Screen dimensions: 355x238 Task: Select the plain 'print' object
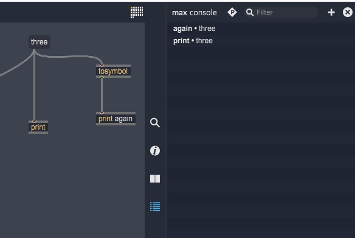[x=38, y=127]
